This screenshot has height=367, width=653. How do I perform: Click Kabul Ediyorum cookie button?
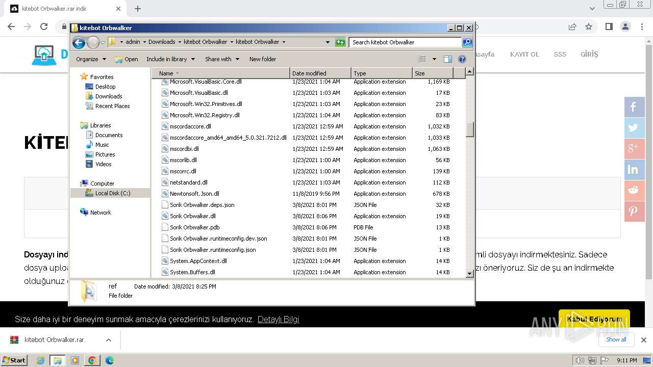(594, 319)
